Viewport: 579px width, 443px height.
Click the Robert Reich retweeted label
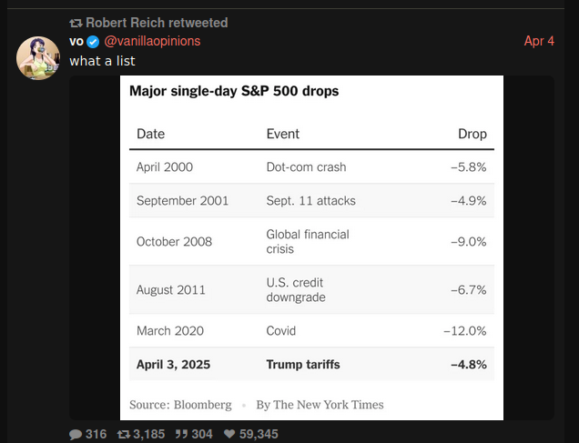point(157,23)
